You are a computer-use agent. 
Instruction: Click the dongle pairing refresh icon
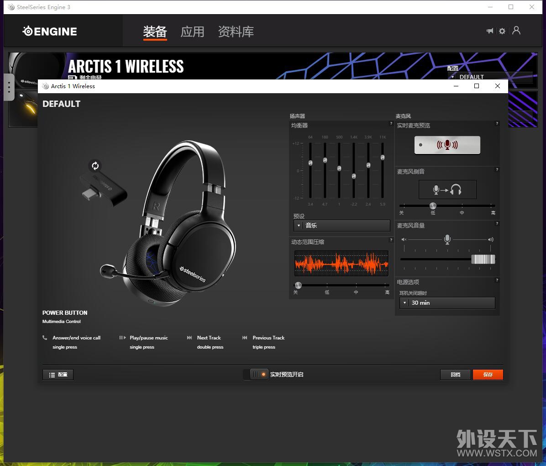pyautogui.click(x=95, y=165)
